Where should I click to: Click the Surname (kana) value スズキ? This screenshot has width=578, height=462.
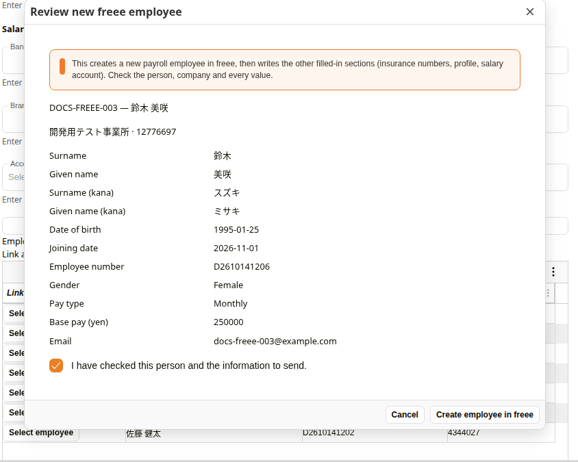[x=227, y=193]
